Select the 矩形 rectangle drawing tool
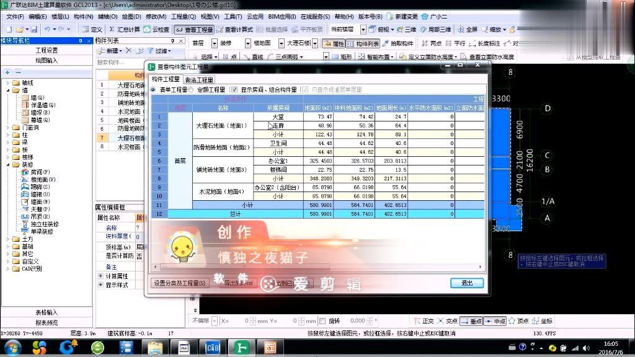The width and height of the screenshot is (635, 357). (x=342, y=57)
